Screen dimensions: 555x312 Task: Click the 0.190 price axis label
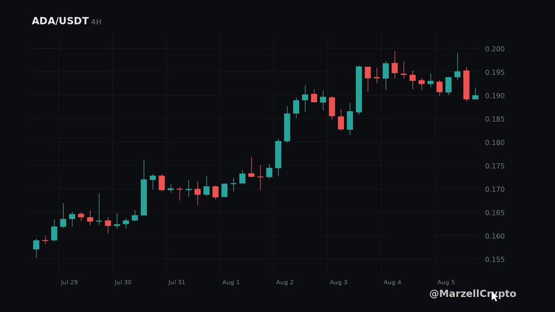click(x=495, y=96)
